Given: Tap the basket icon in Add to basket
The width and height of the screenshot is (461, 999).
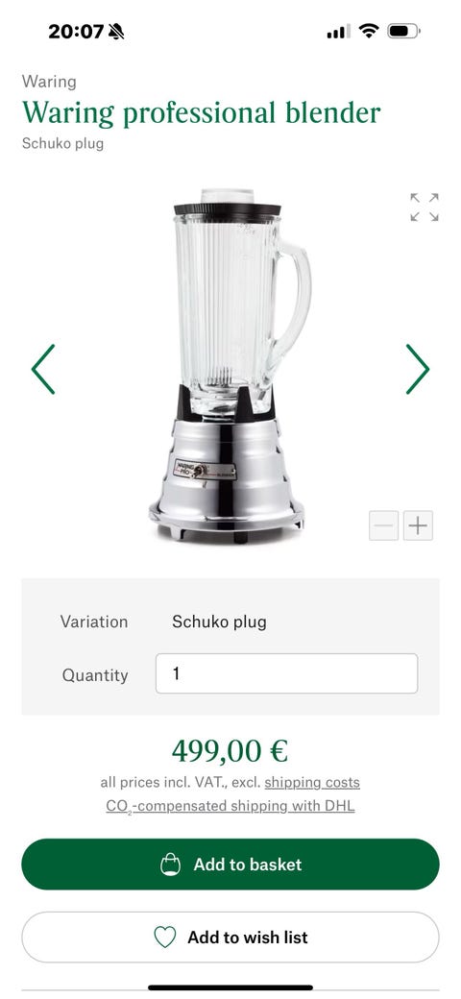Looking at the screenshot, I should pos(170,864).
